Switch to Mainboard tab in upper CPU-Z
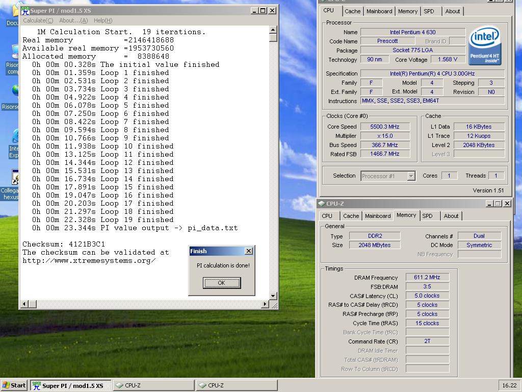This screenshot has height=392, width=522. tap(379, 11)
